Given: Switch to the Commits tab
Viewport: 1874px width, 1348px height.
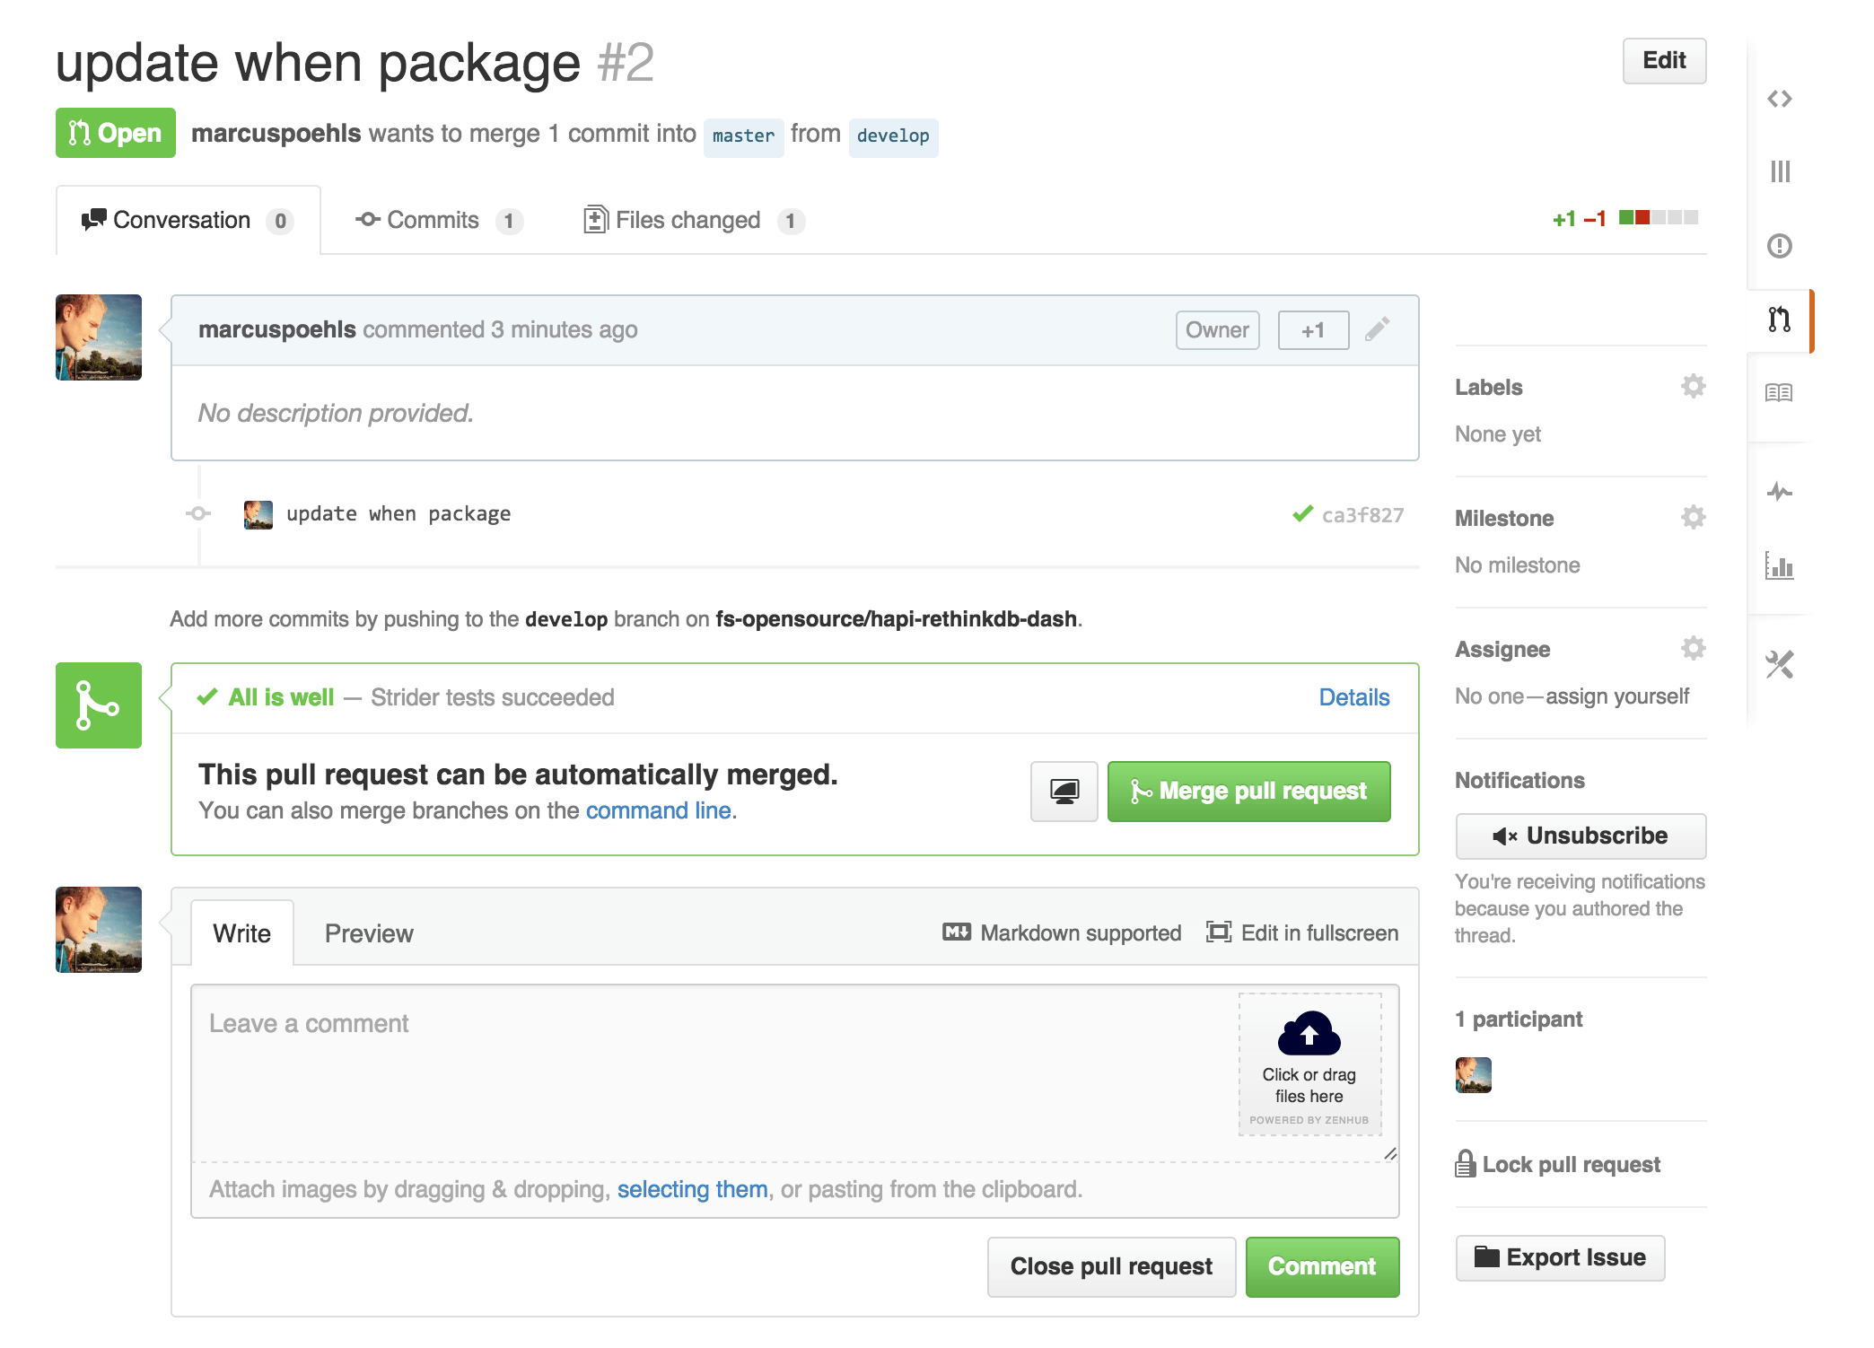Looking at the screenshot, I should coord(433,220).
